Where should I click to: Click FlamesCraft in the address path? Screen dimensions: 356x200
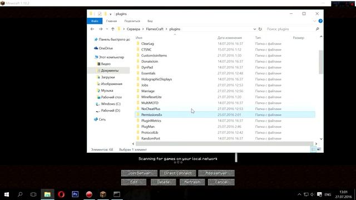155,29
